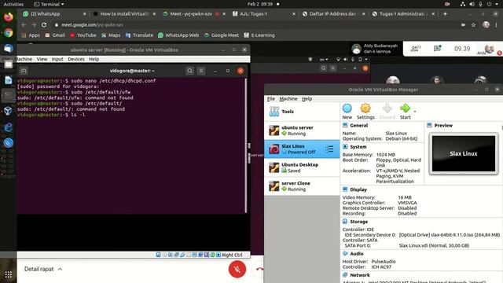503x283 pixels.
Task: Open Apps bookmark shortcut
Action: click(31, 35)
